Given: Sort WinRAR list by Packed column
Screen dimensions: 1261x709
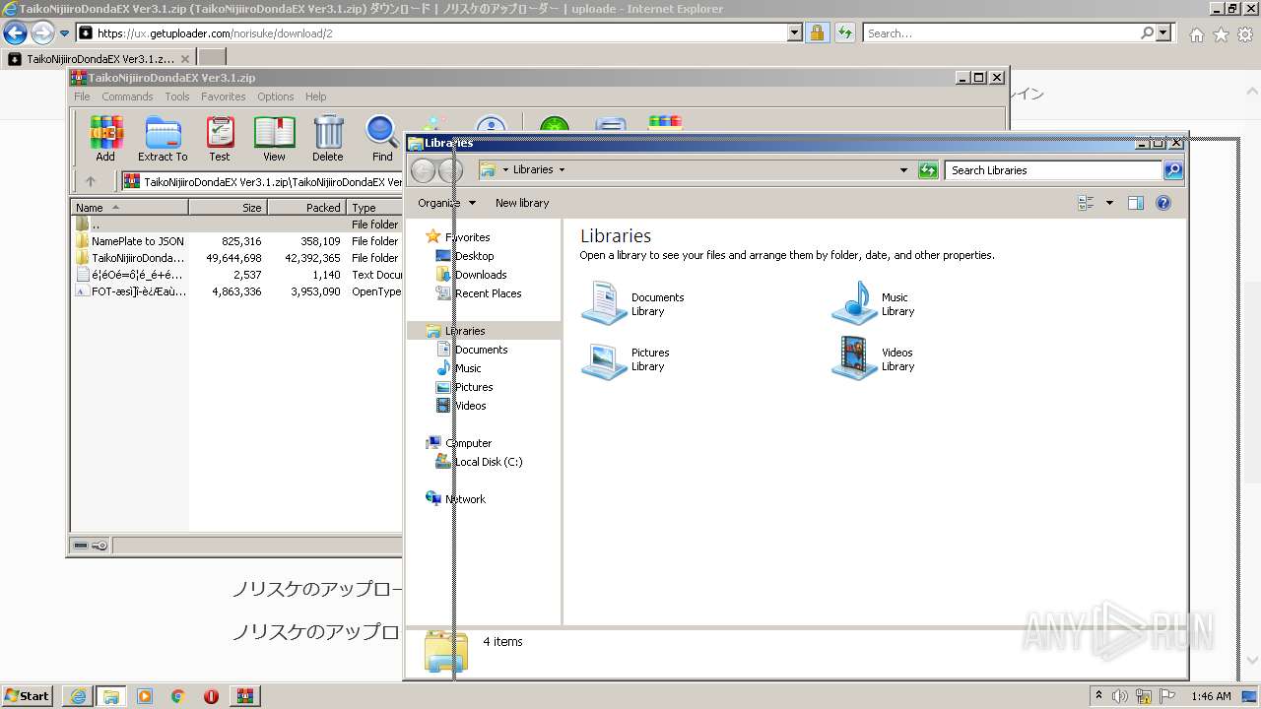Looking at the screenshot, I should 306,208.
